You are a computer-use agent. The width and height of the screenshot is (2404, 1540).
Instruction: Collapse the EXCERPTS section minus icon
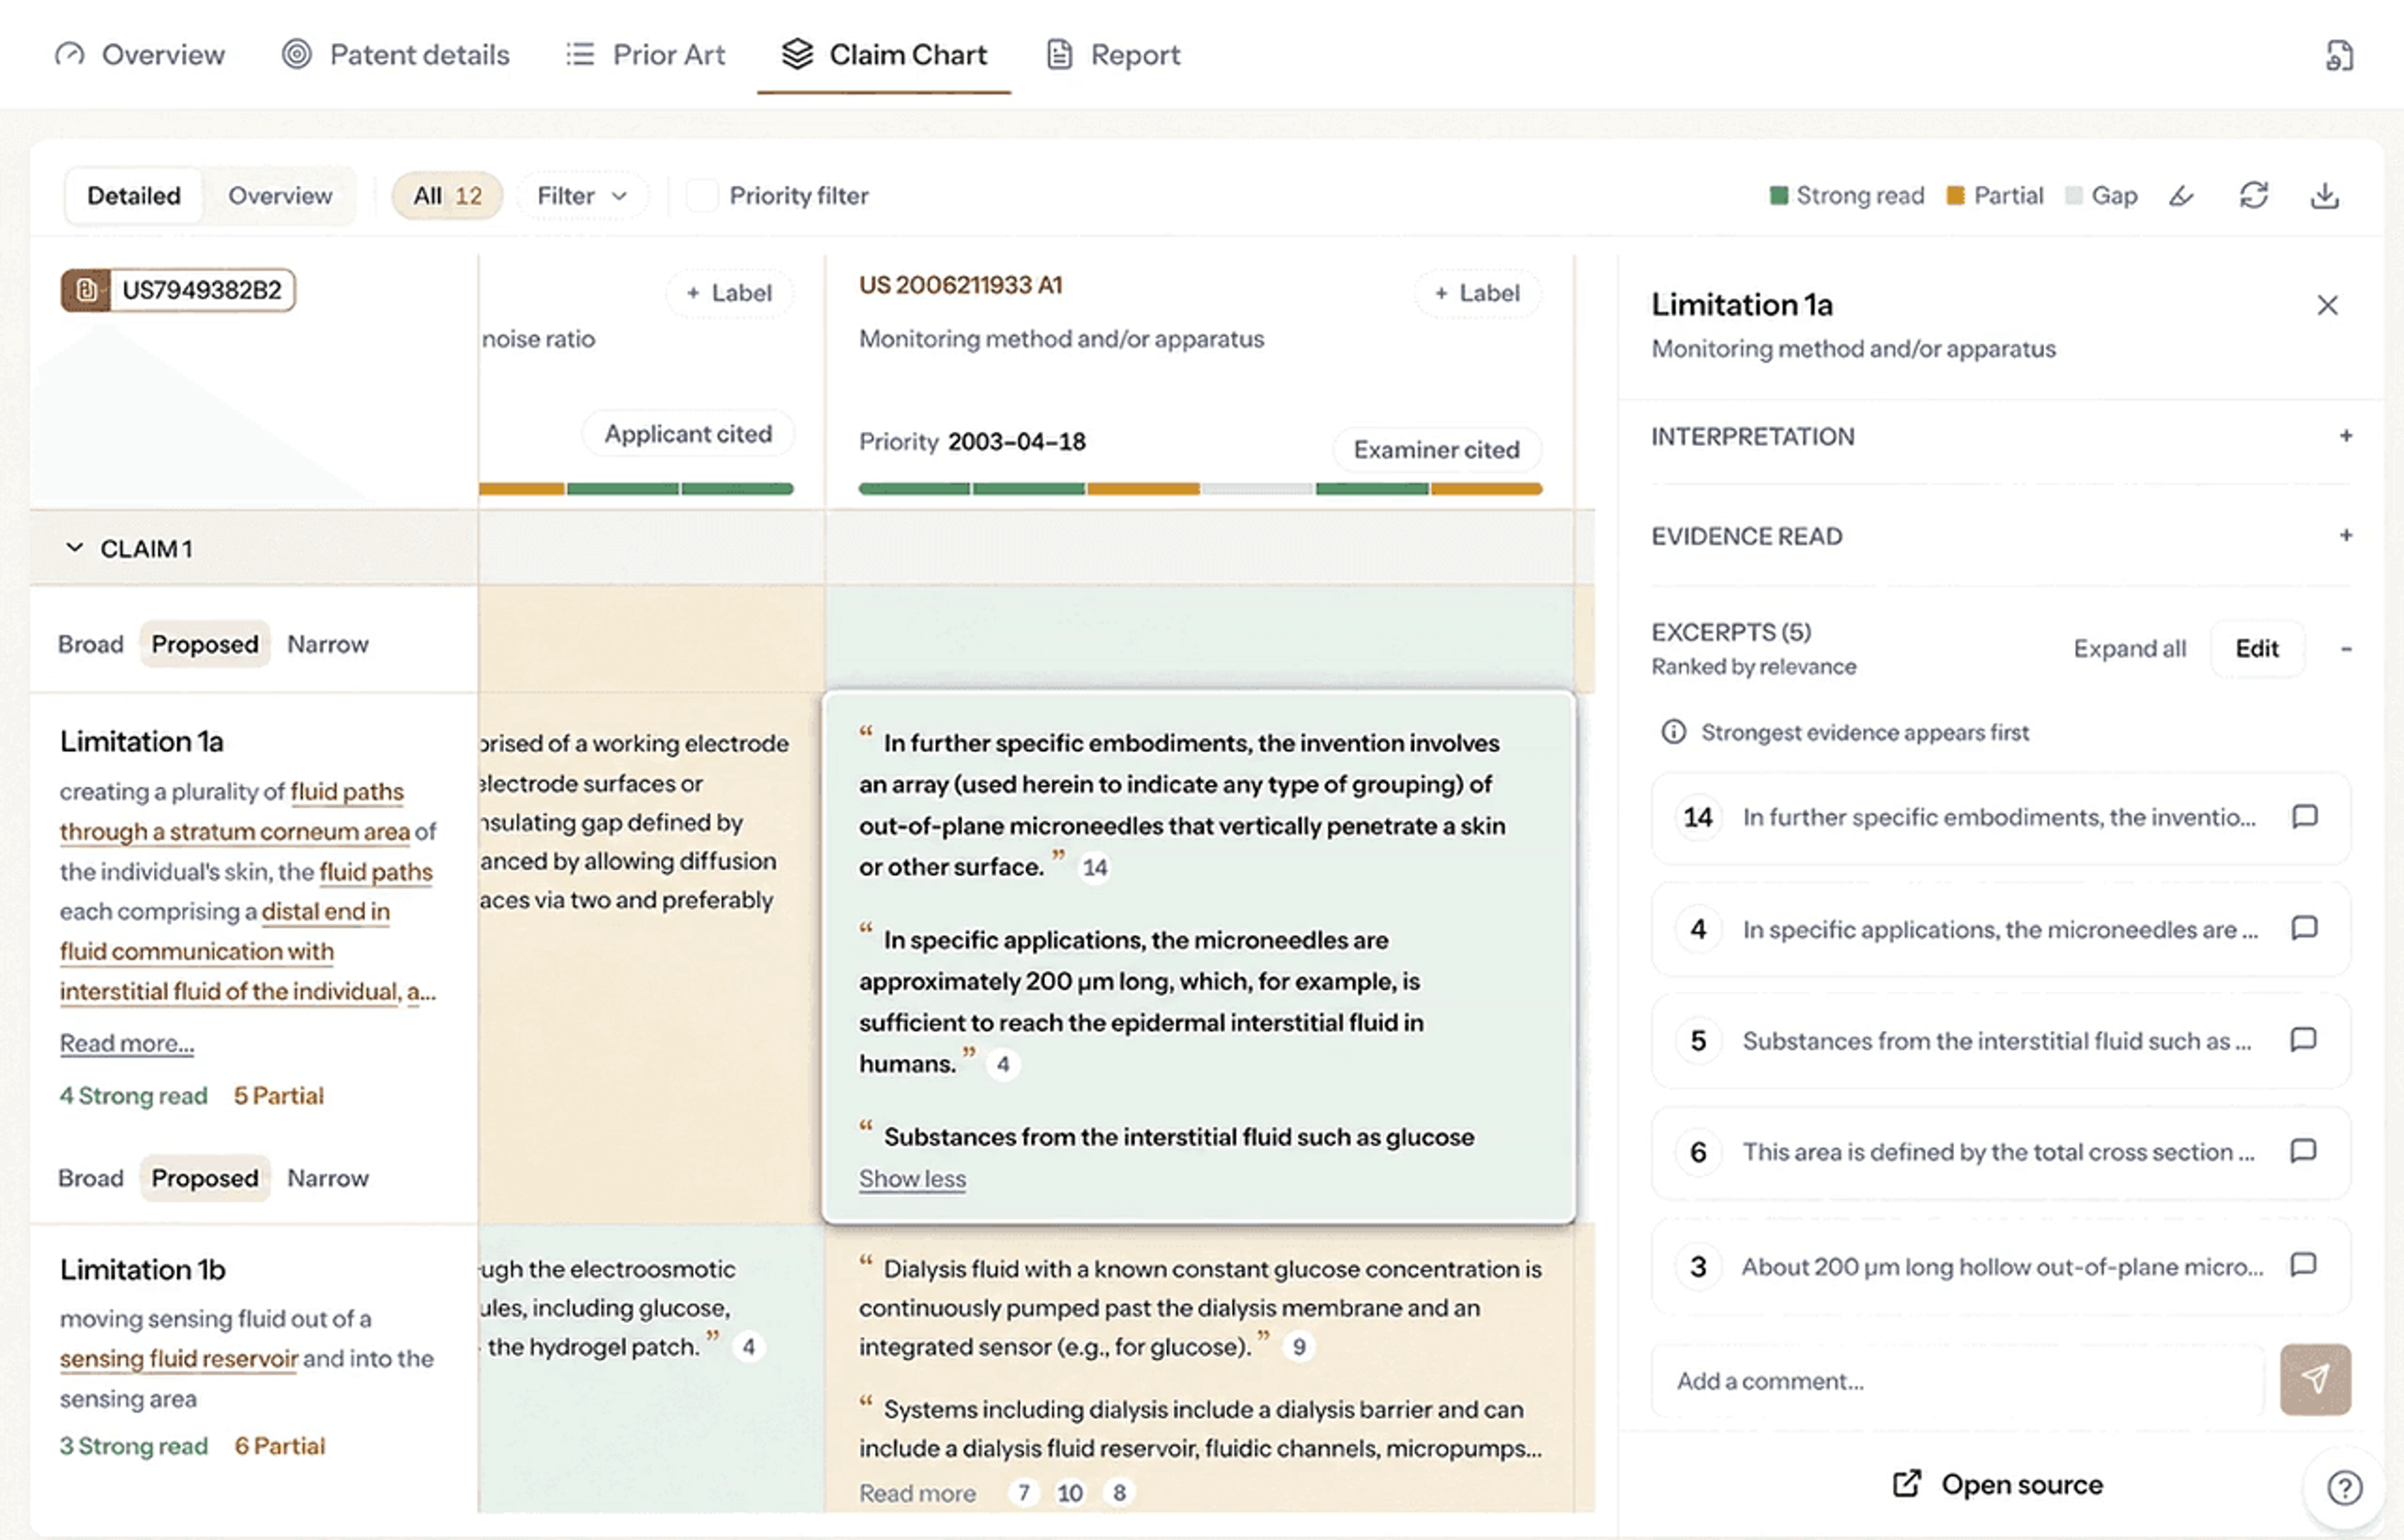click(2345, 649)
